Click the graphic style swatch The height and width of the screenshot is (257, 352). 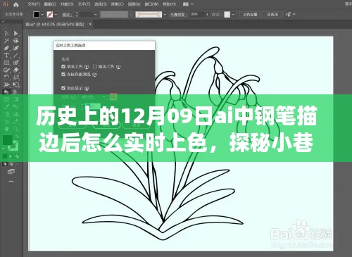click(x=227, y=15)
